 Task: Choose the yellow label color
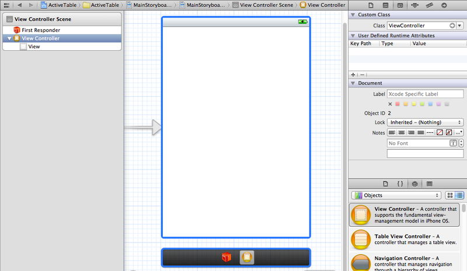point(414,104)
